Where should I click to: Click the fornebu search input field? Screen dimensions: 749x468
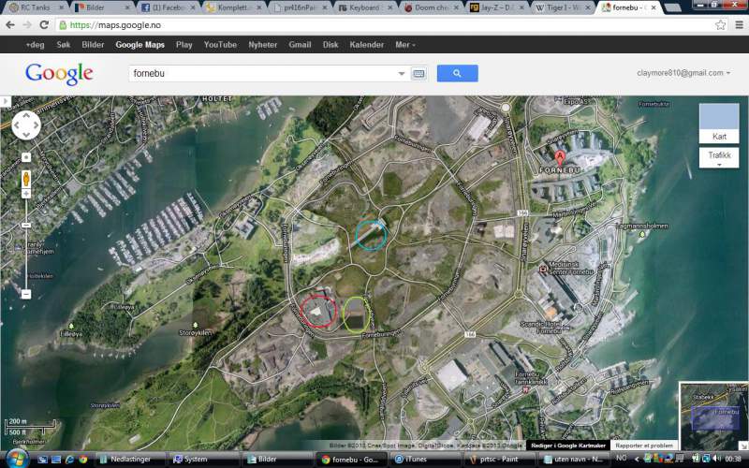[x=262, y=73]
